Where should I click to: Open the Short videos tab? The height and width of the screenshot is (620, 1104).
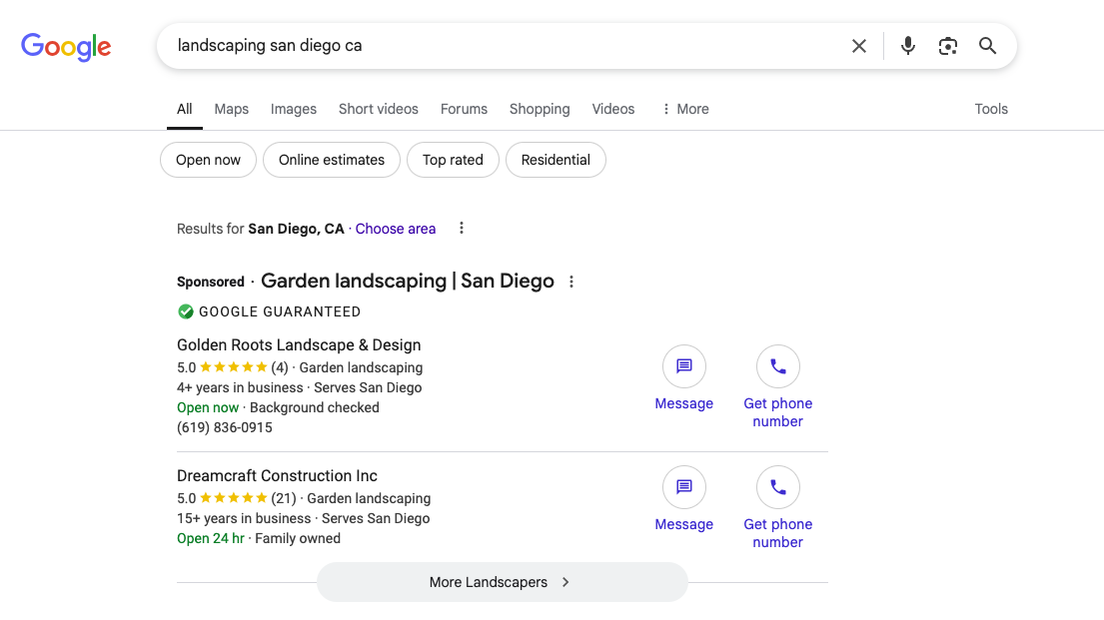click(x=378, y=109)
